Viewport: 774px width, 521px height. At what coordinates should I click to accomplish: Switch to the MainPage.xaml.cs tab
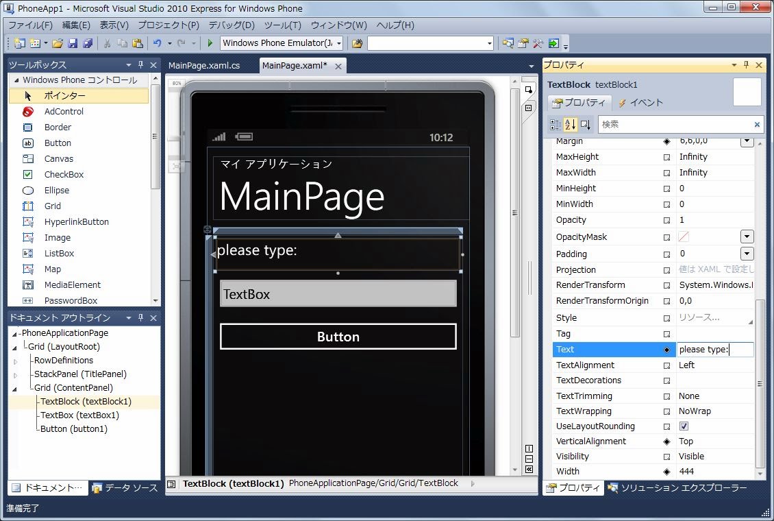(204, 65)
